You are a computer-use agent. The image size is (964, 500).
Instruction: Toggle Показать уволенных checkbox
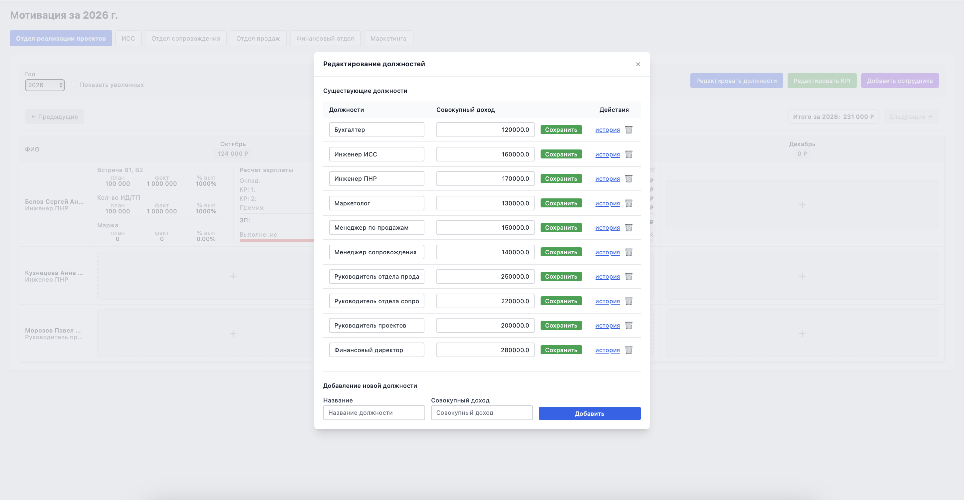[74, 85]
